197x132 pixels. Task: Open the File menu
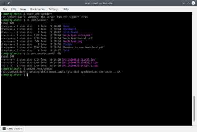click(5, 9)
